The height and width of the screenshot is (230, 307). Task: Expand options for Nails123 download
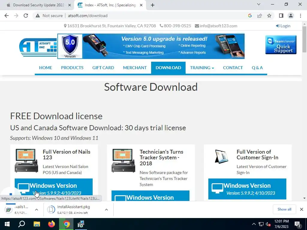[37, 210]
